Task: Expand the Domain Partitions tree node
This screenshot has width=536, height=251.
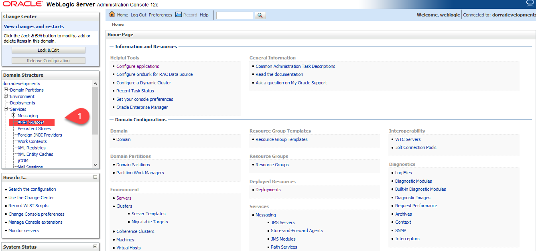Action: [x=6, y=90]
